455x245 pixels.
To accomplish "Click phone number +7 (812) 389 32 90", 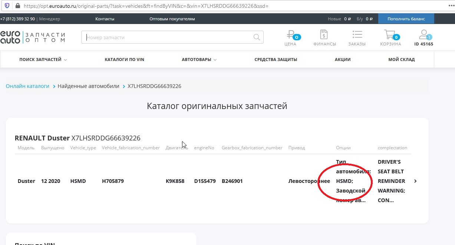I will [x=17, y=19].
